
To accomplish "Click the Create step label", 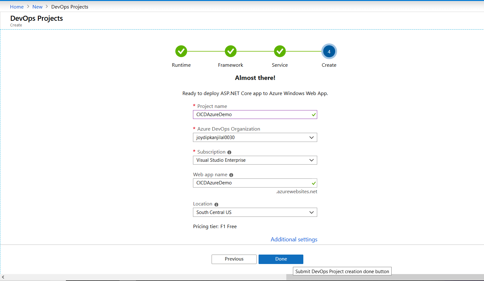I will [329, 65].
